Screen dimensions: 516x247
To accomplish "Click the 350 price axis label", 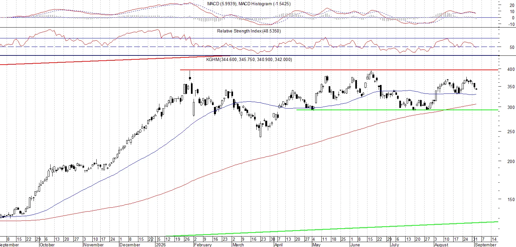I will coord(511,87).
